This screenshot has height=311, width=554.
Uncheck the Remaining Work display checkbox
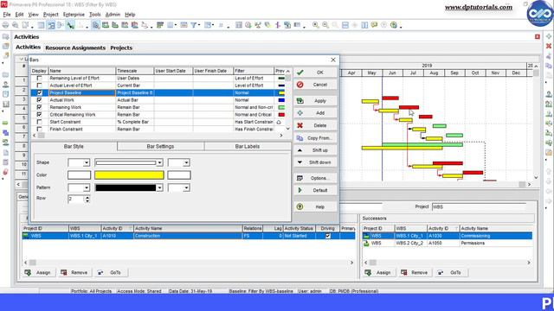coord(39,107)
